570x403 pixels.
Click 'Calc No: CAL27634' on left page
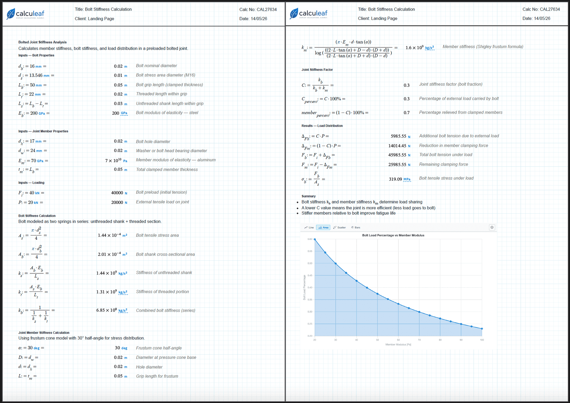tap(258, 9)
